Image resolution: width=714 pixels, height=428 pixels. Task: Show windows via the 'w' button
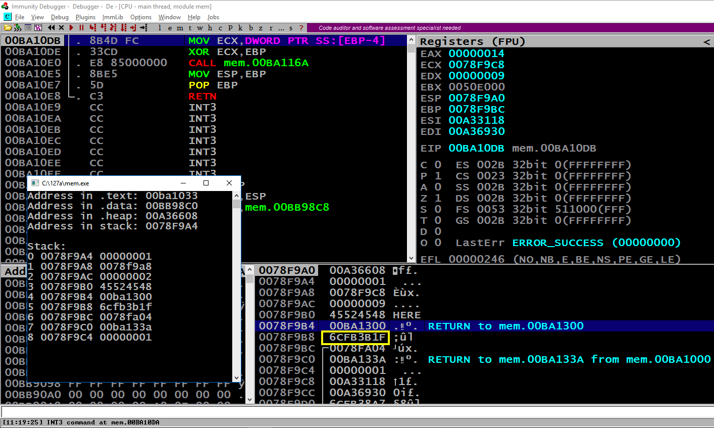coord(200,28)
